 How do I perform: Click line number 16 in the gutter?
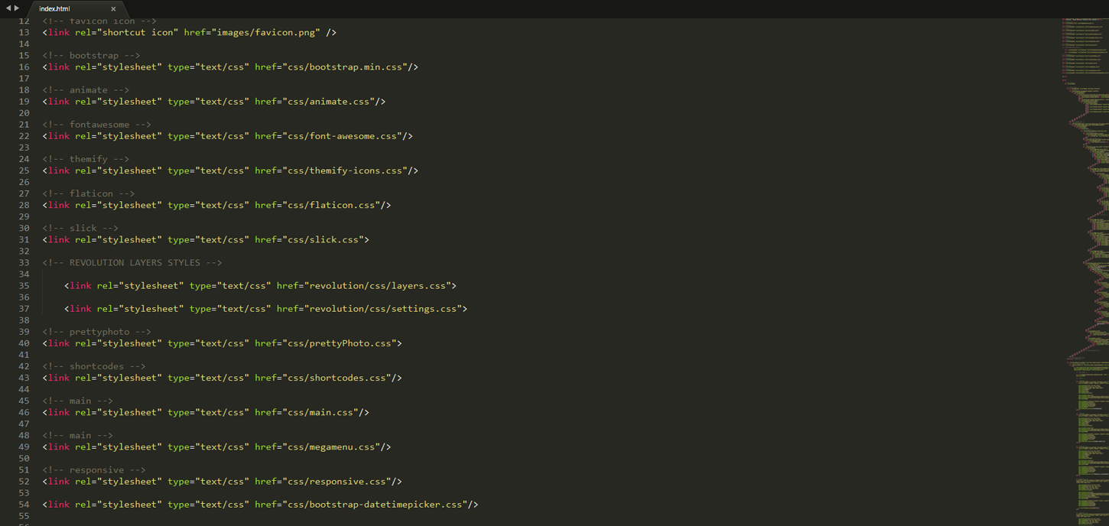pos(24,67)
